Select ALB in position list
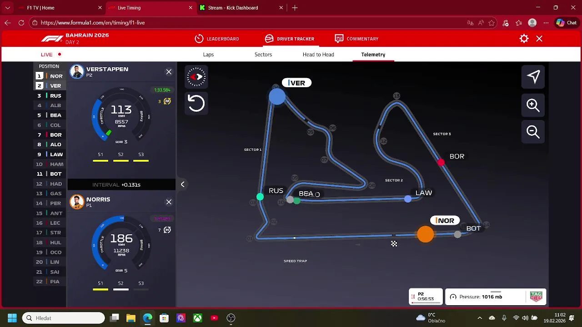Viewport: 582px width, 327px height. 50,105
